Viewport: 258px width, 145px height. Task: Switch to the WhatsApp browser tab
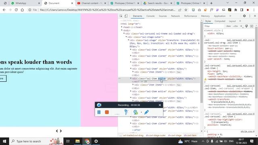click(25, 3)
